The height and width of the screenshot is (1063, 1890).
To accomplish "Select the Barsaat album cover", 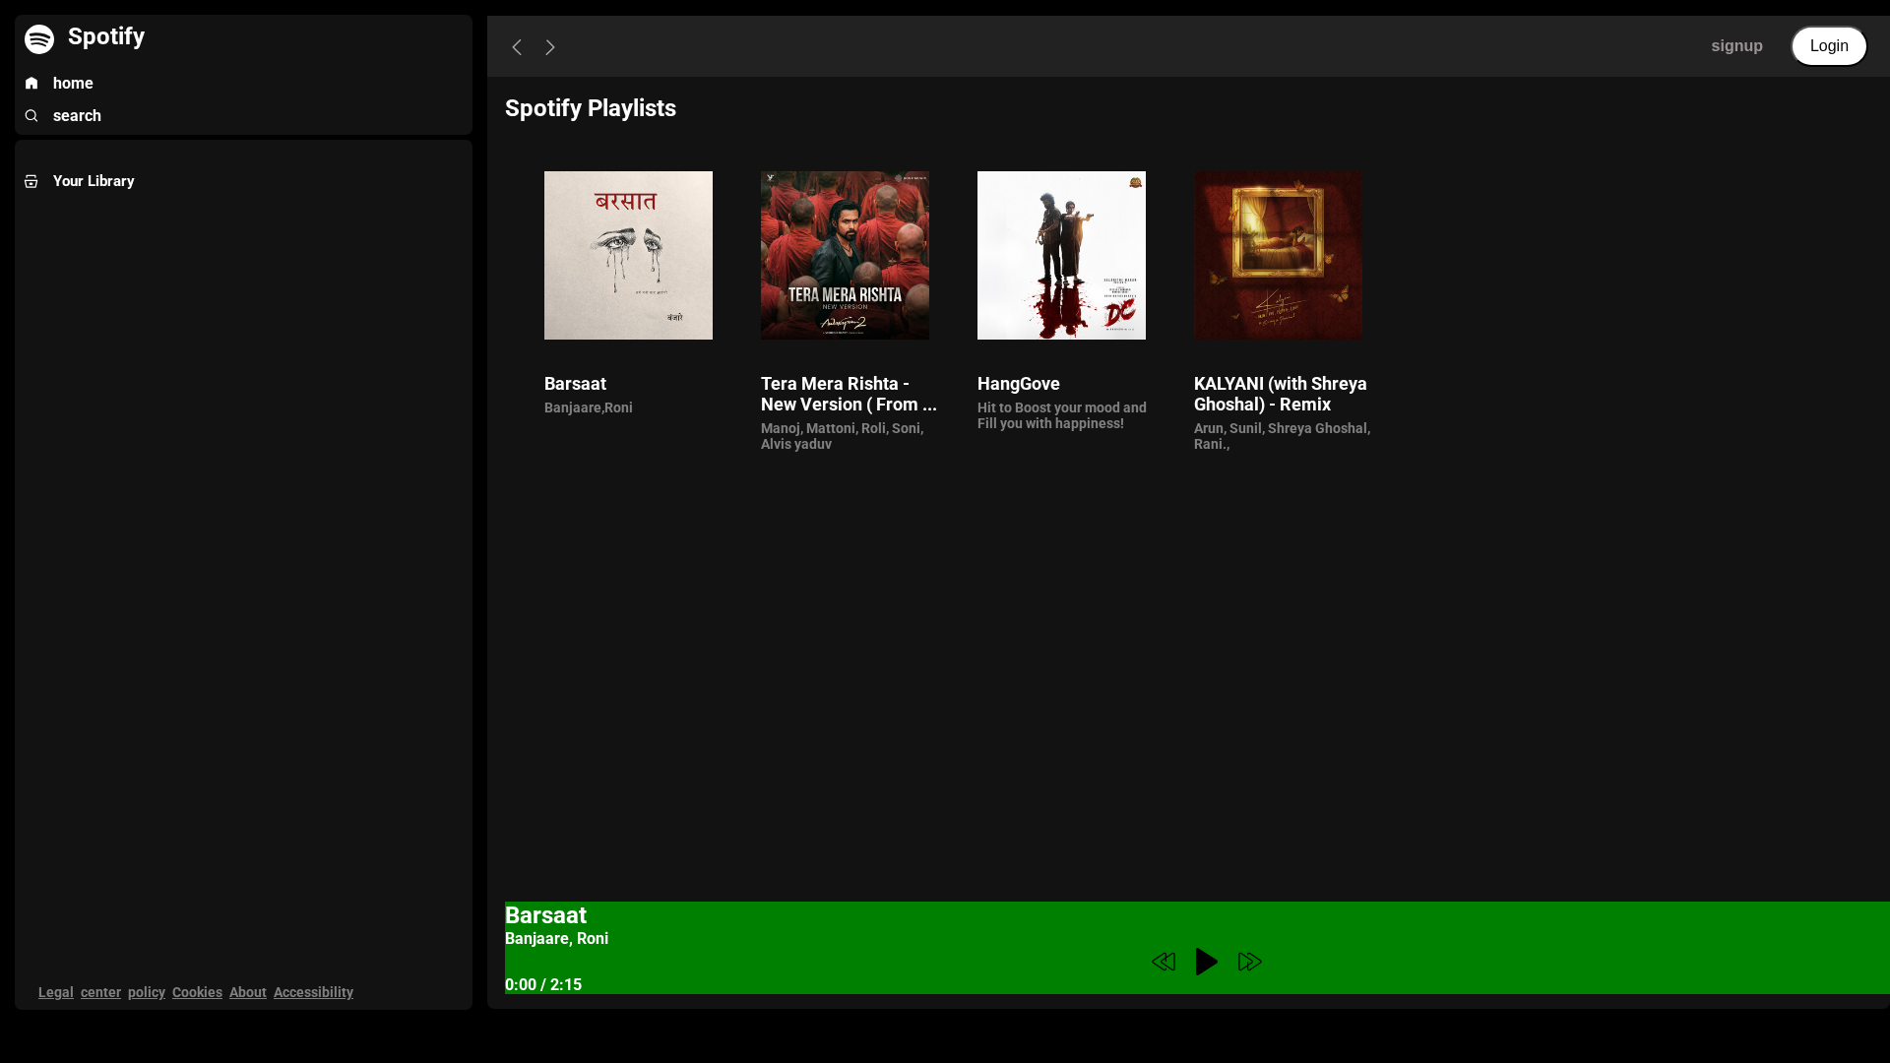I will tap(628, 255).
